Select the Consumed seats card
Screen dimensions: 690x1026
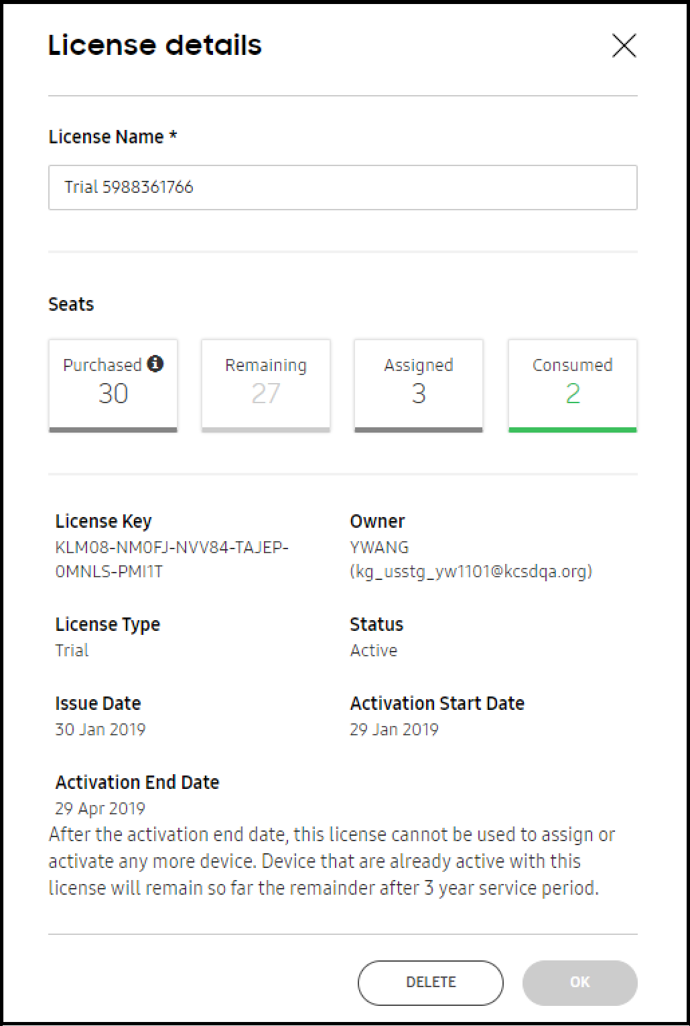coord(572,384)
